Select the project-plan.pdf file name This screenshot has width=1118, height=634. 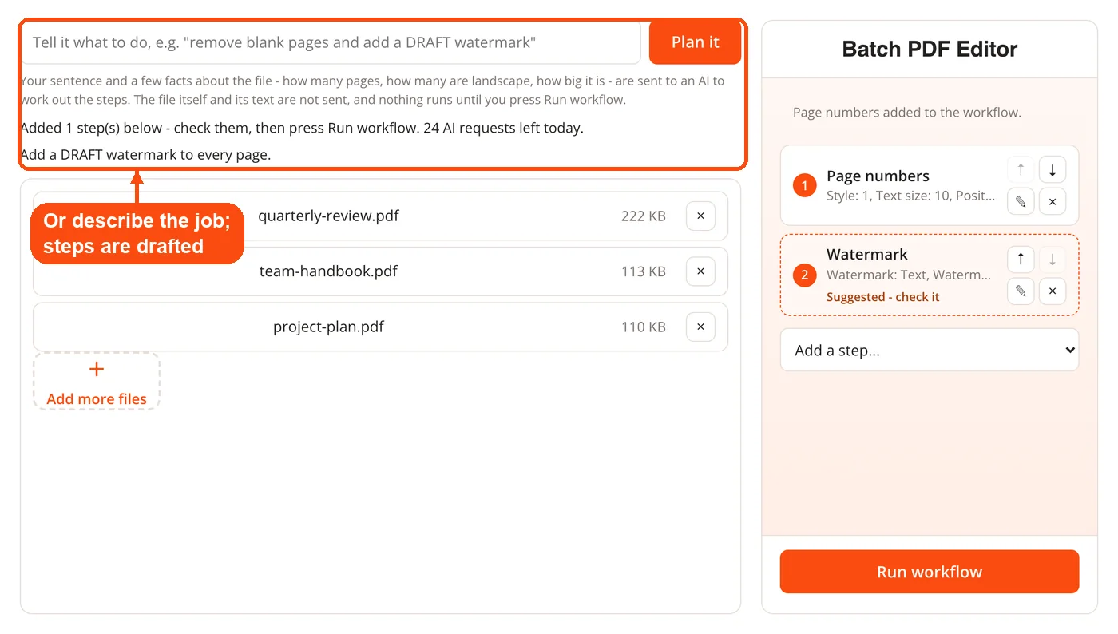[x=328, y=327]
